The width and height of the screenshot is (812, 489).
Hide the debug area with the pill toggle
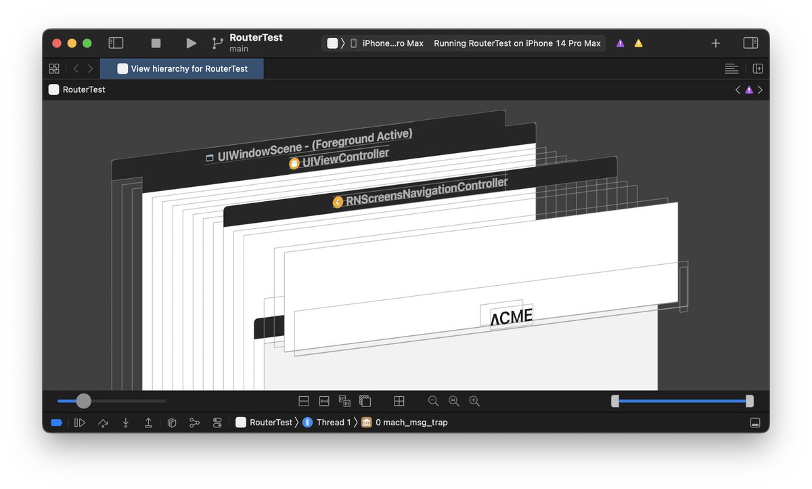coord(755,422)
